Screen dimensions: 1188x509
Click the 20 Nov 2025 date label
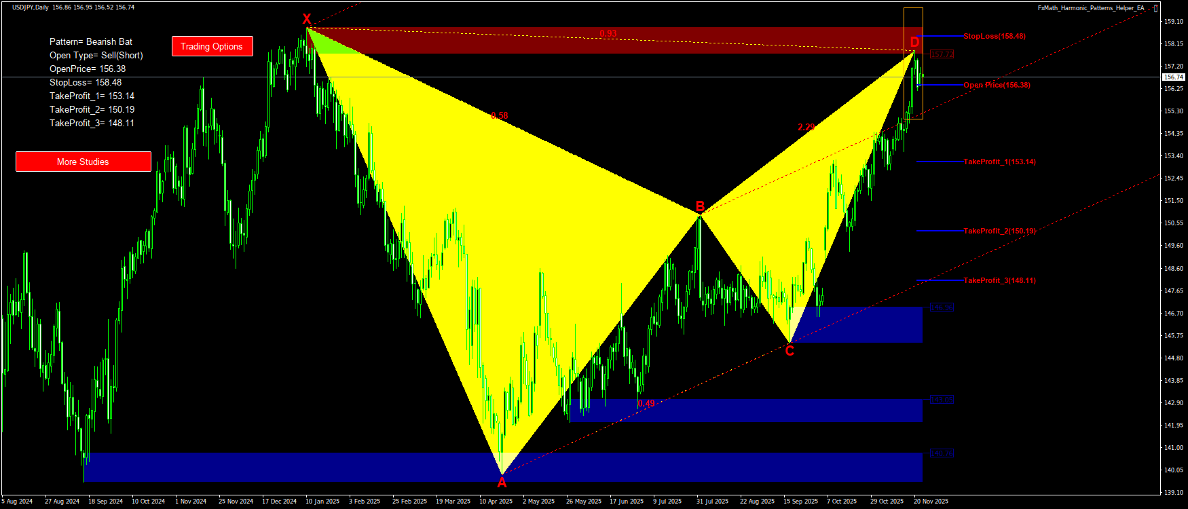[x=931, y=502]
